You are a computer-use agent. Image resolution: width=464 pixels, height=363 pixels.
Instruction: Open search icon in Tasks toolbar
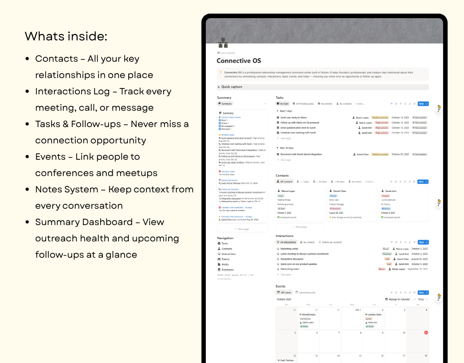405,104
